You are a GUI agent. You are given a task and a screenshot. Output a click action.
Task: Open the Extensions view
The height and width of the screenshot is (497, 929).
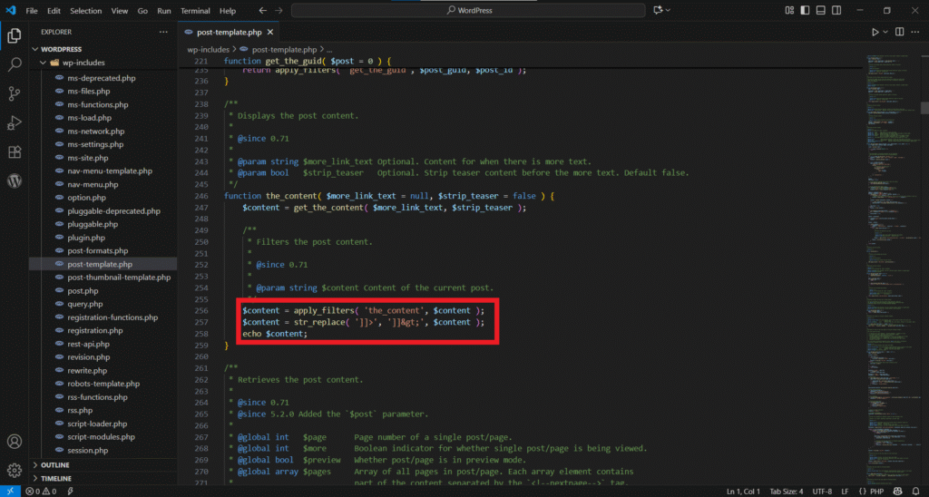[15, 151]
